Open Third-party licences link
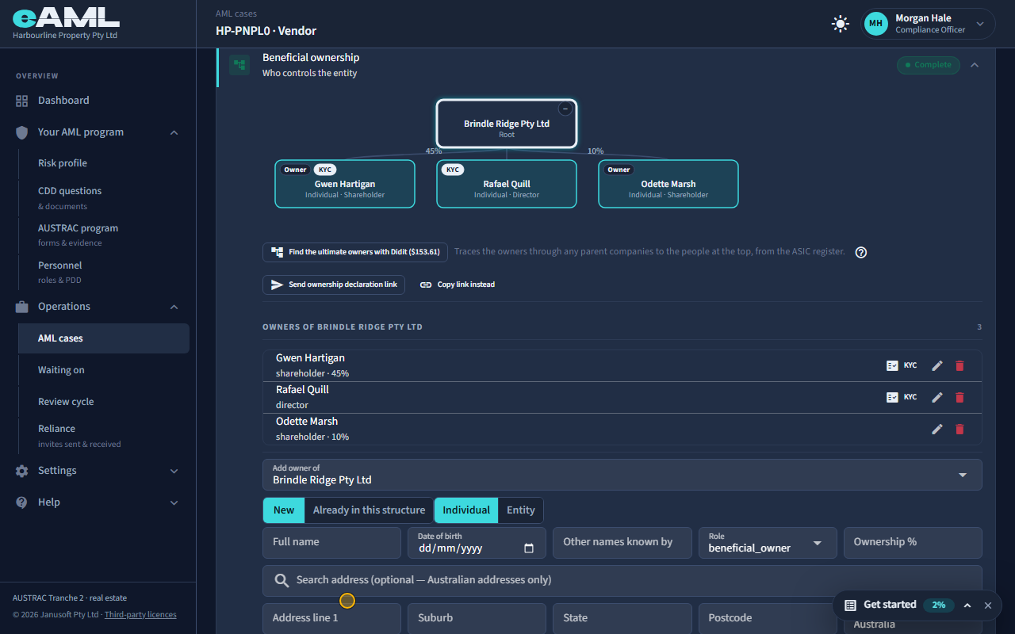 [140, 615]
